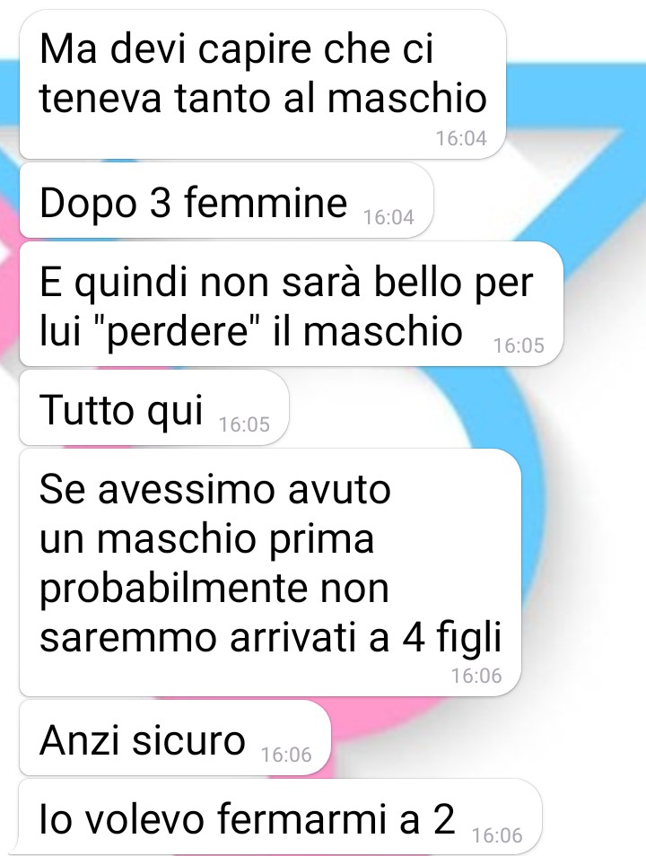Click the 16:06 timestamp under "arrivati a 4 figli"
Viewport: 646px width, 856px height.
click(x=476, y=676)
